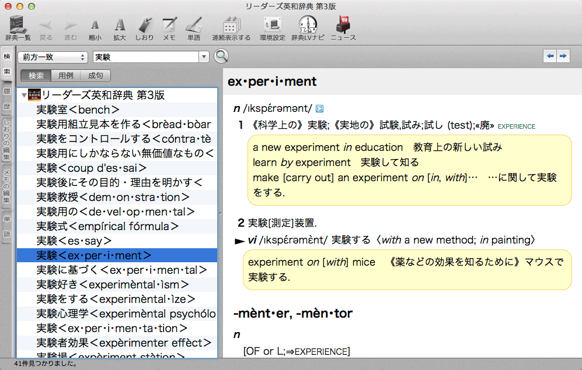Screen dimensions: 582x370
Task: Switch to the 成句 tab
Action: tap(95, 76)
